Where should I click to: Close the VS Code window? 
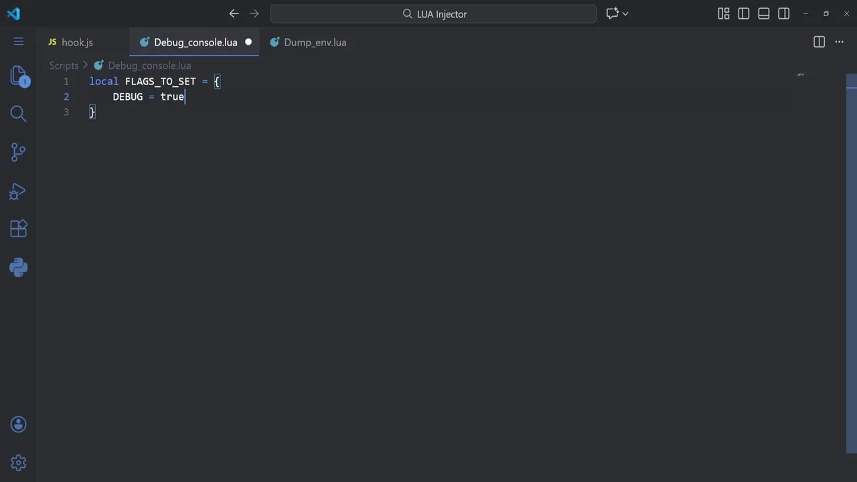(846, 13)
